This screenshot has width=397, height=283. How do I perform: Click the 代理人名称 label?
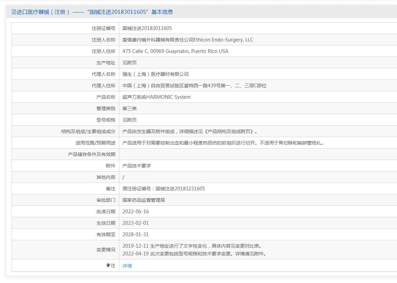click(103, 74)
